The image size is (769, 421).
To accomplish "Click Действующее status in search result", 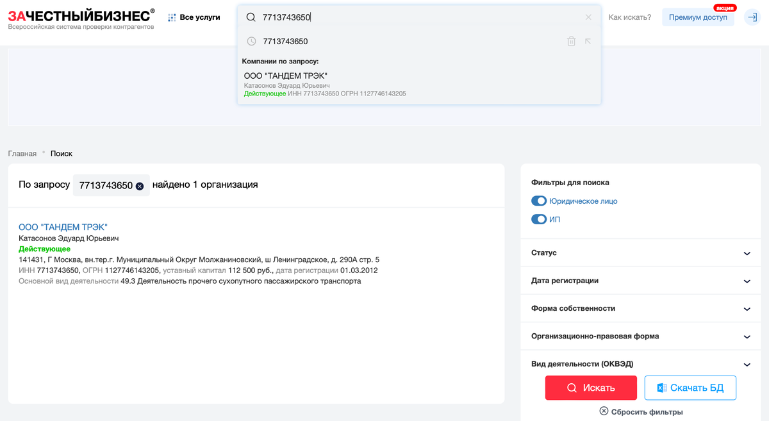I will (45, 249).
